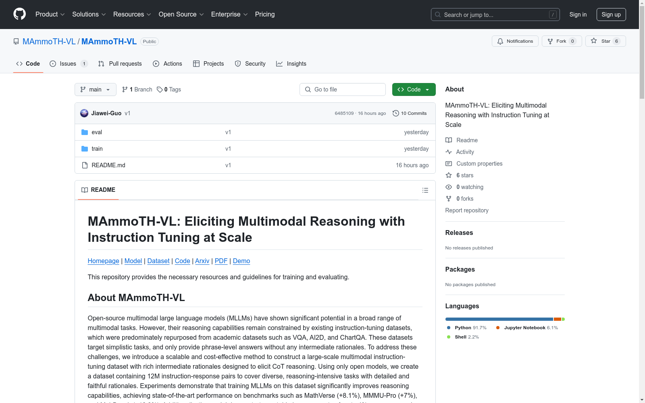Screen dimensions: 645x403
Task: Follow the Homepage link in README
Action: [x=104, y=261]
